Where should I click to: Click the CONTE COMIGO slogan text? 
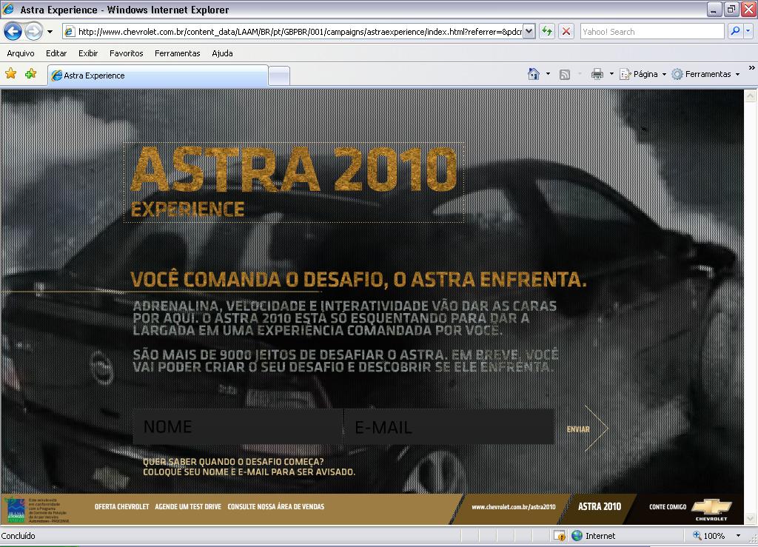click(x=668, y=507)
